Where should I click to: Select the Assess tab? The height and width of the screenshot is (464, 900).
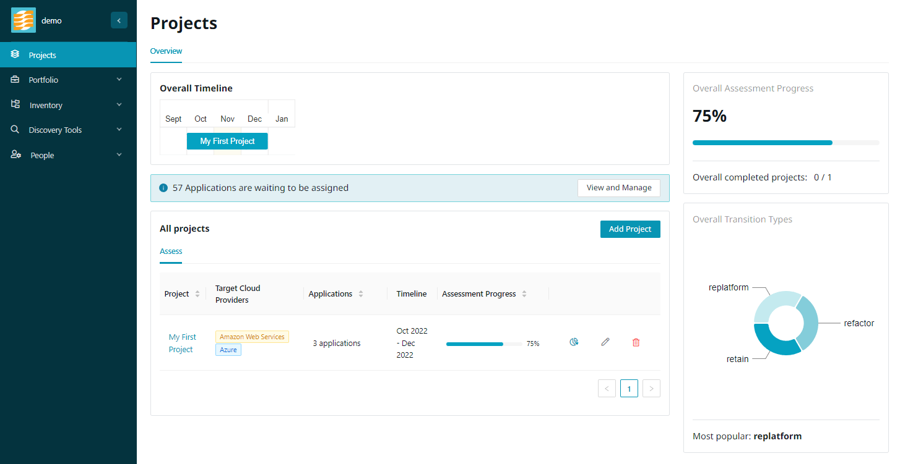[171, 251]
